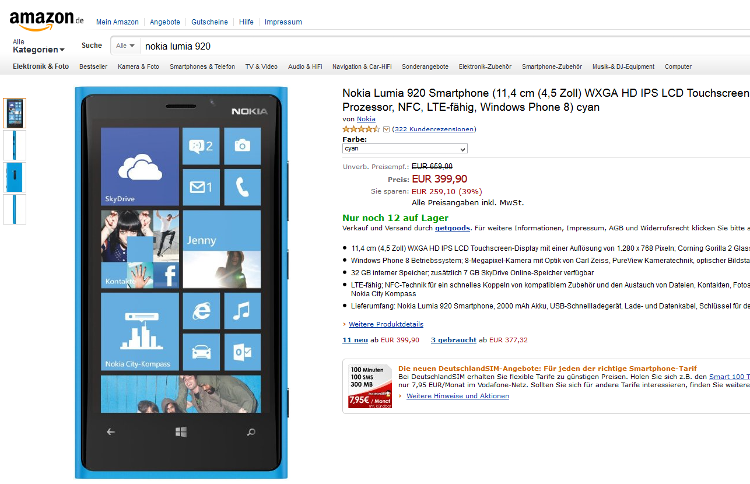Screen dimensions: 750x484
Task: Click the 'Suche' label beside the search bar
Action: coord(92,45)
